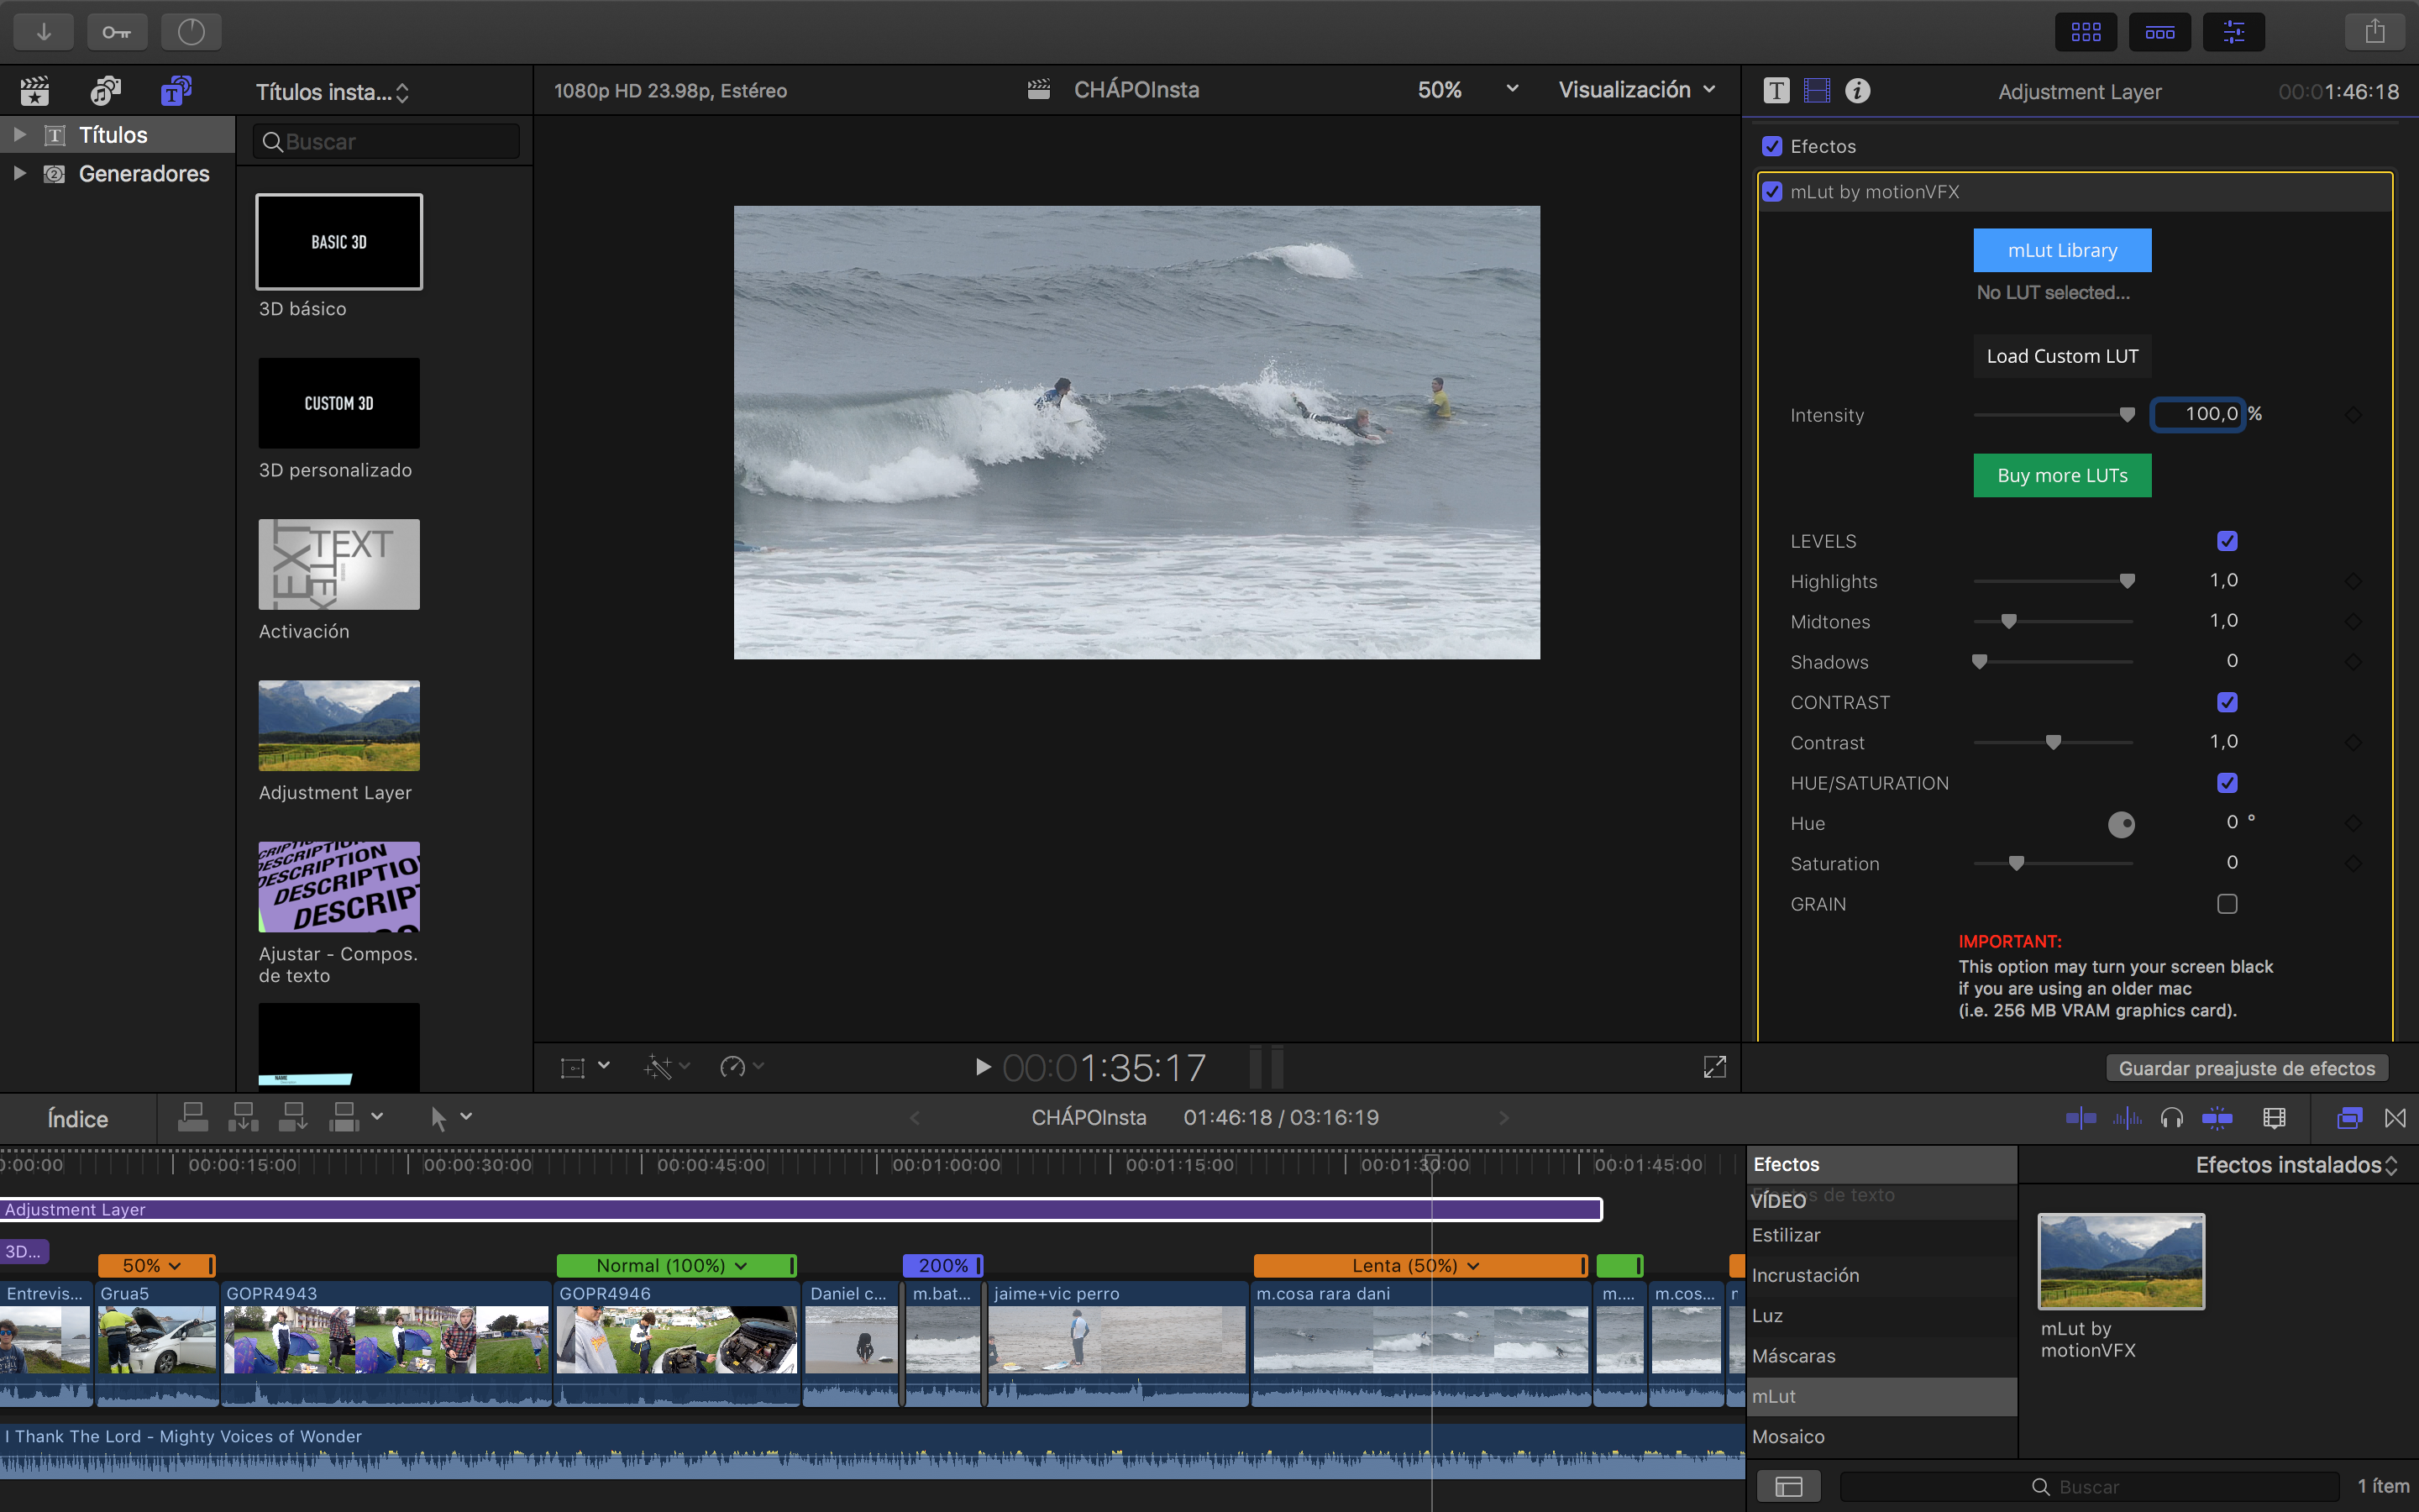Screen dimensions: 2419x1512
Task: Toggle the browser grid layout button
Action: pos(2086,32)
